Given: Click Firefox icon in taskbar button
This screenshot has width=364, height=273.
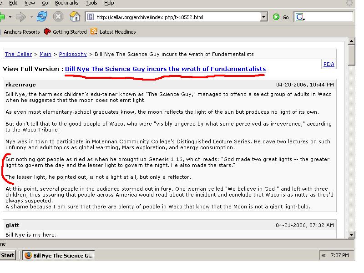Looking at the screenshot, I should [x=28, y=256].
